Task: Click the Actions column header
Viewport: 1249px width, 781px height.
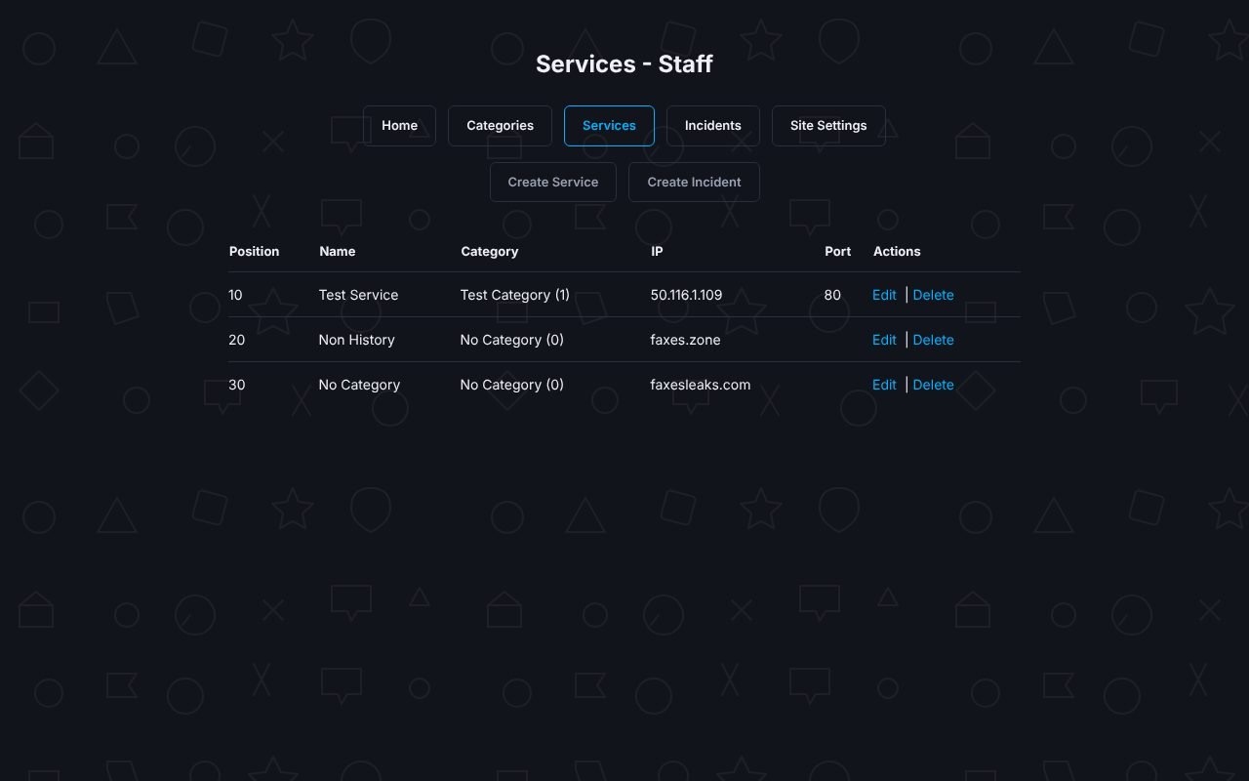Action: click(x=897, y=251)
